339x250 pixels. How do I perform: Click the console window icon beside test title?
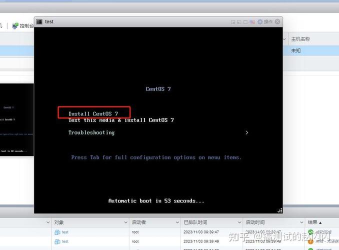(39, 21)
